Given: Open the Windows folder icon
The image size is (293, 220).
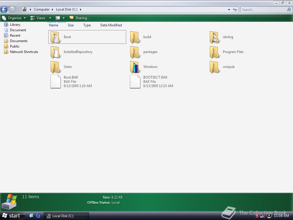Looking at the screenshot, I should click(x=134, y=67).
